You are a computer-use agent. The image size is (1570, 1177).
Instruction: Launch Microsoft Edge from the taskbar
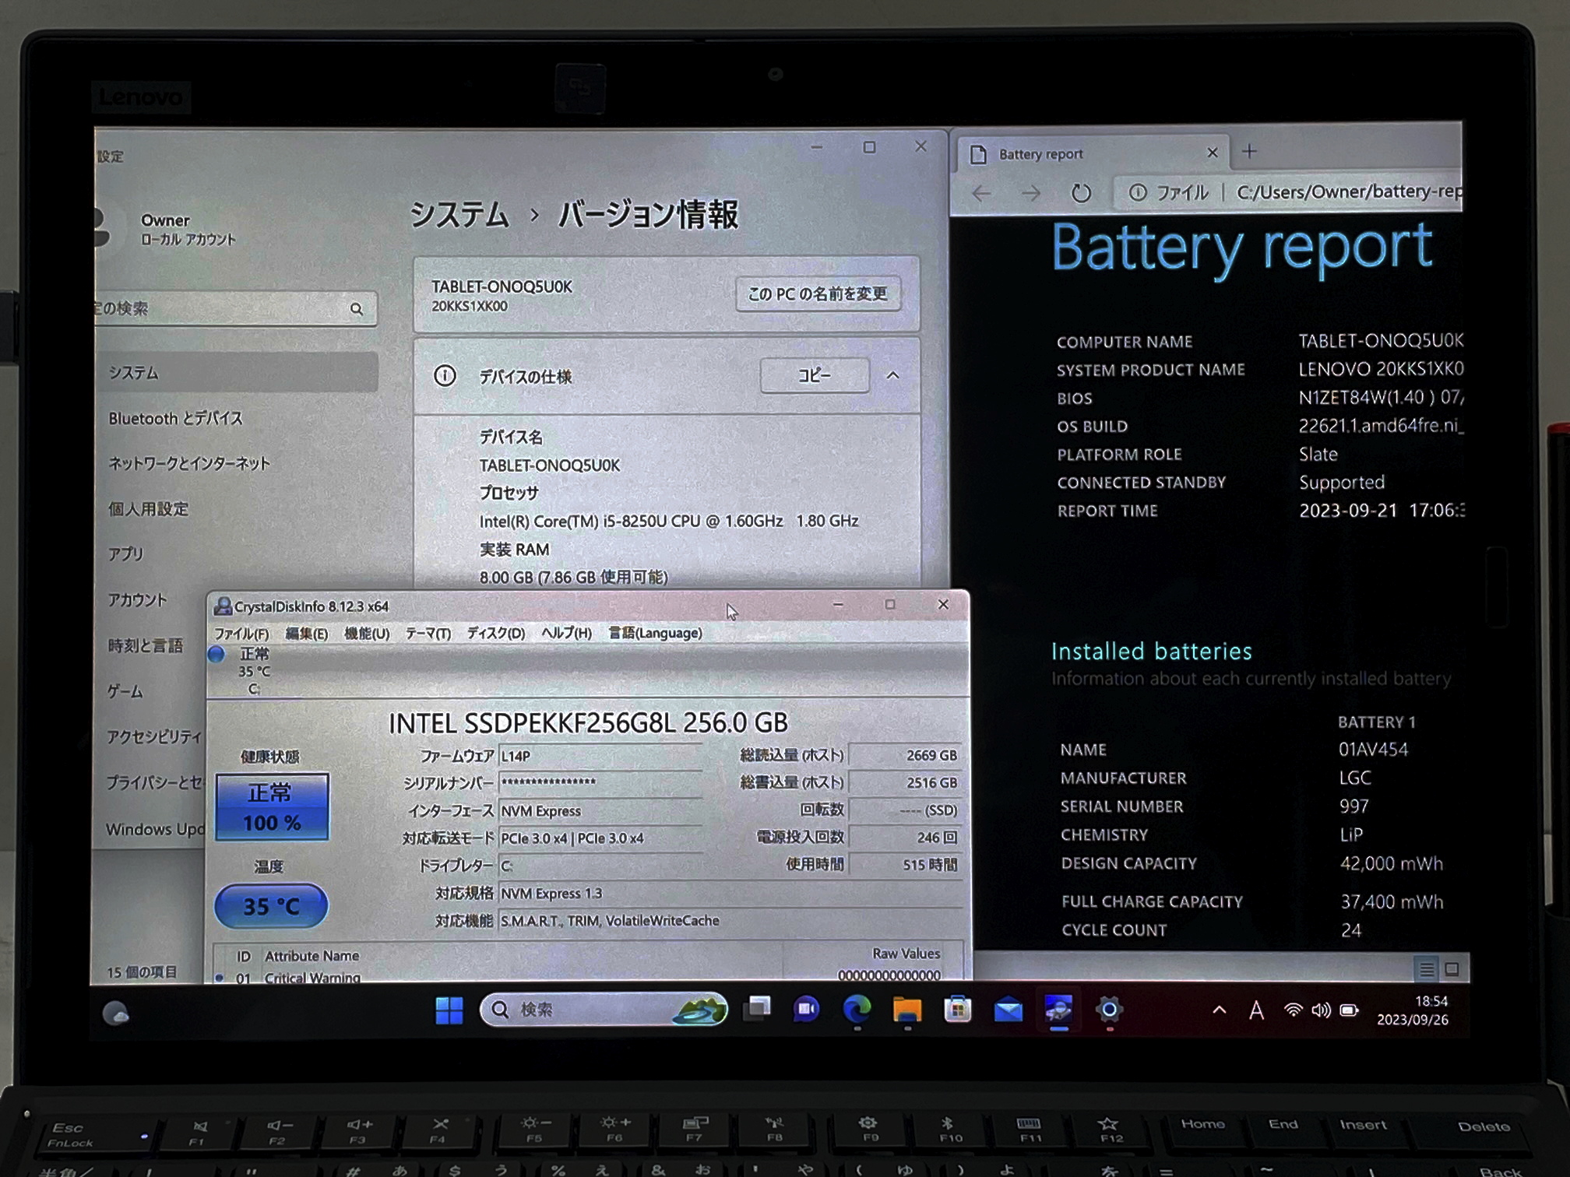857,1010
